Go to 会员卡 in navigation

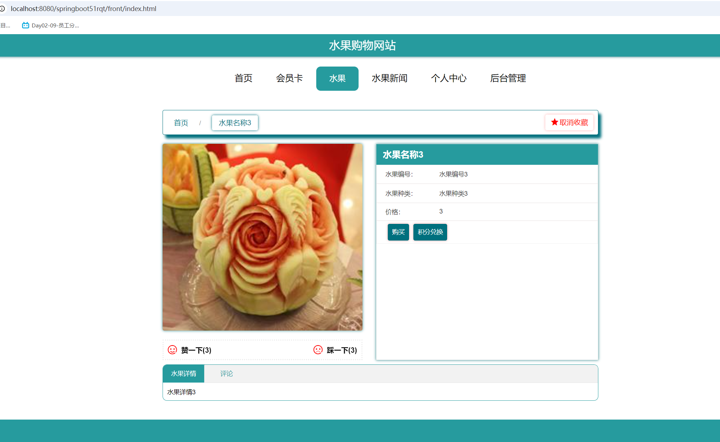(x=289, y=78)
